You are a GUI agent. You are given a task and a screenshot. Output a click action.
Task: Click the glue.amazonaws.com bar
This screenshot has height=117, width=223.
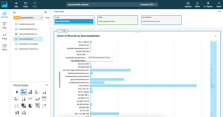pyautogui.click(x=107, y=80)
